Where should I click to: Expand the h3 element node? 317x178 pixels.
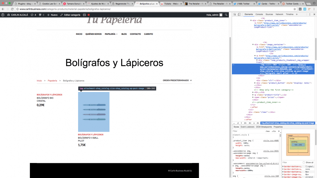pos(253,92)
